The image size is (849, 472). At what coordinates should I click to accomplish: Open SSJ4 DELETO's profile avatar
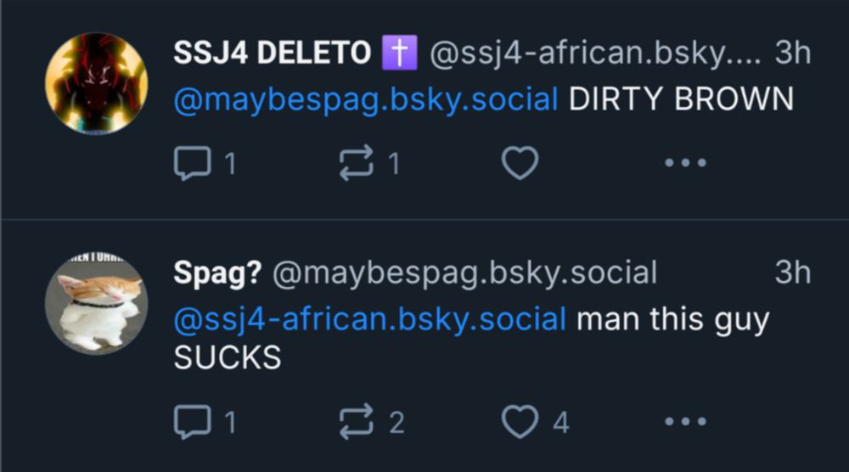point(96,82)
